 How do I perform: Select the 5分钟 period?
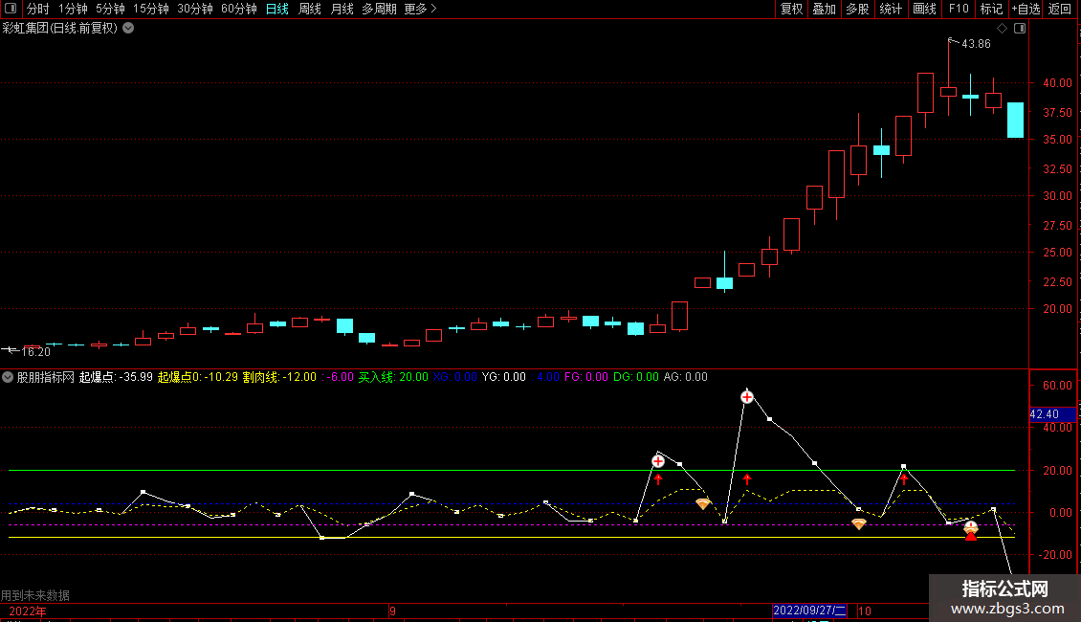(x=110, y=9)
